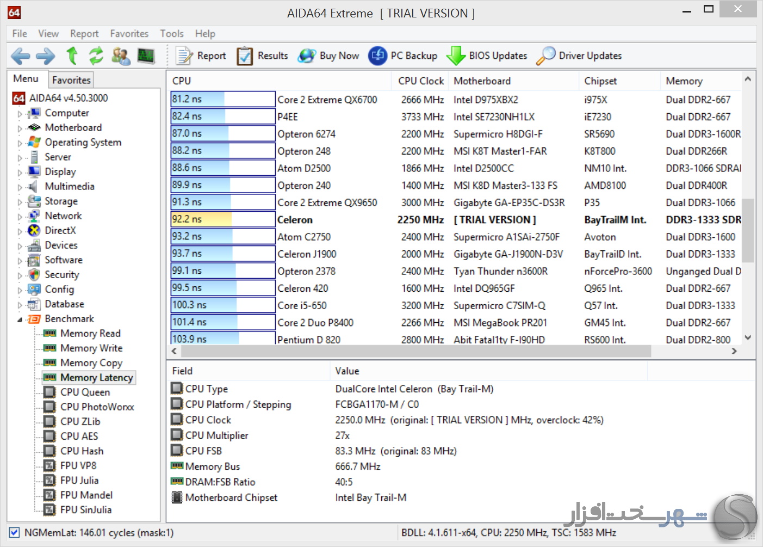763x547 pixels.
Task: Select the Devices icon in tree
Action: 34,245
